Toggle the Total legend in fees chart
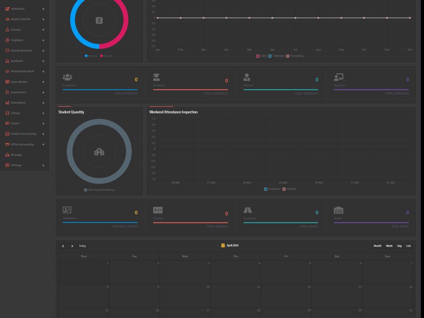Viewport: 424px width, 318px height. pos(261,56)
